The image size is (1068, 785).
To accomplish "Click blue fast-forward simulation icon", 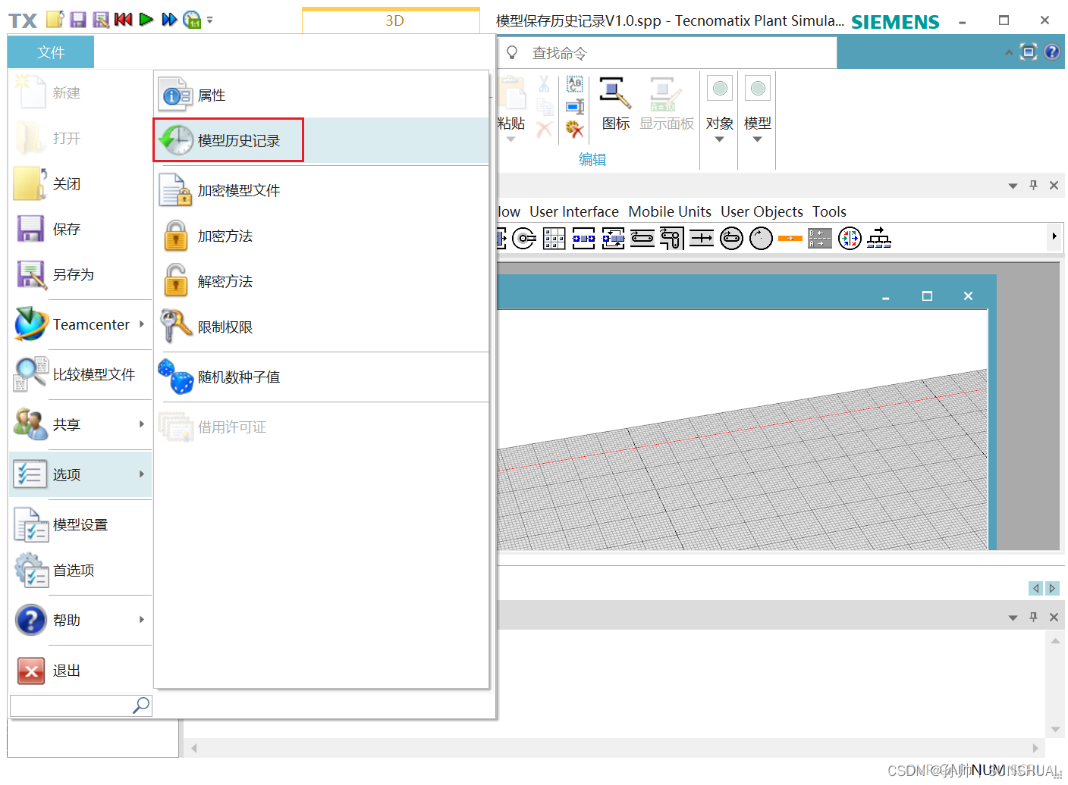I will point(169,19).
